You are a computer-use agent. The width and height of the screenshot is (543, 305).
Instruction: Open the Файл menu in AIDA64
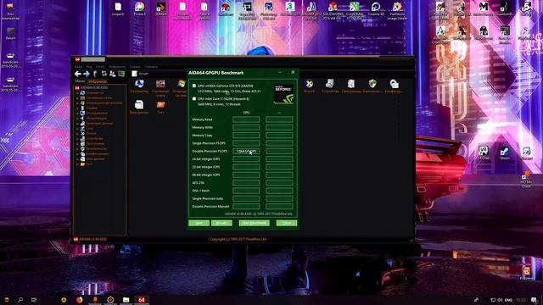pyautogui.click(x=79, y=66)
